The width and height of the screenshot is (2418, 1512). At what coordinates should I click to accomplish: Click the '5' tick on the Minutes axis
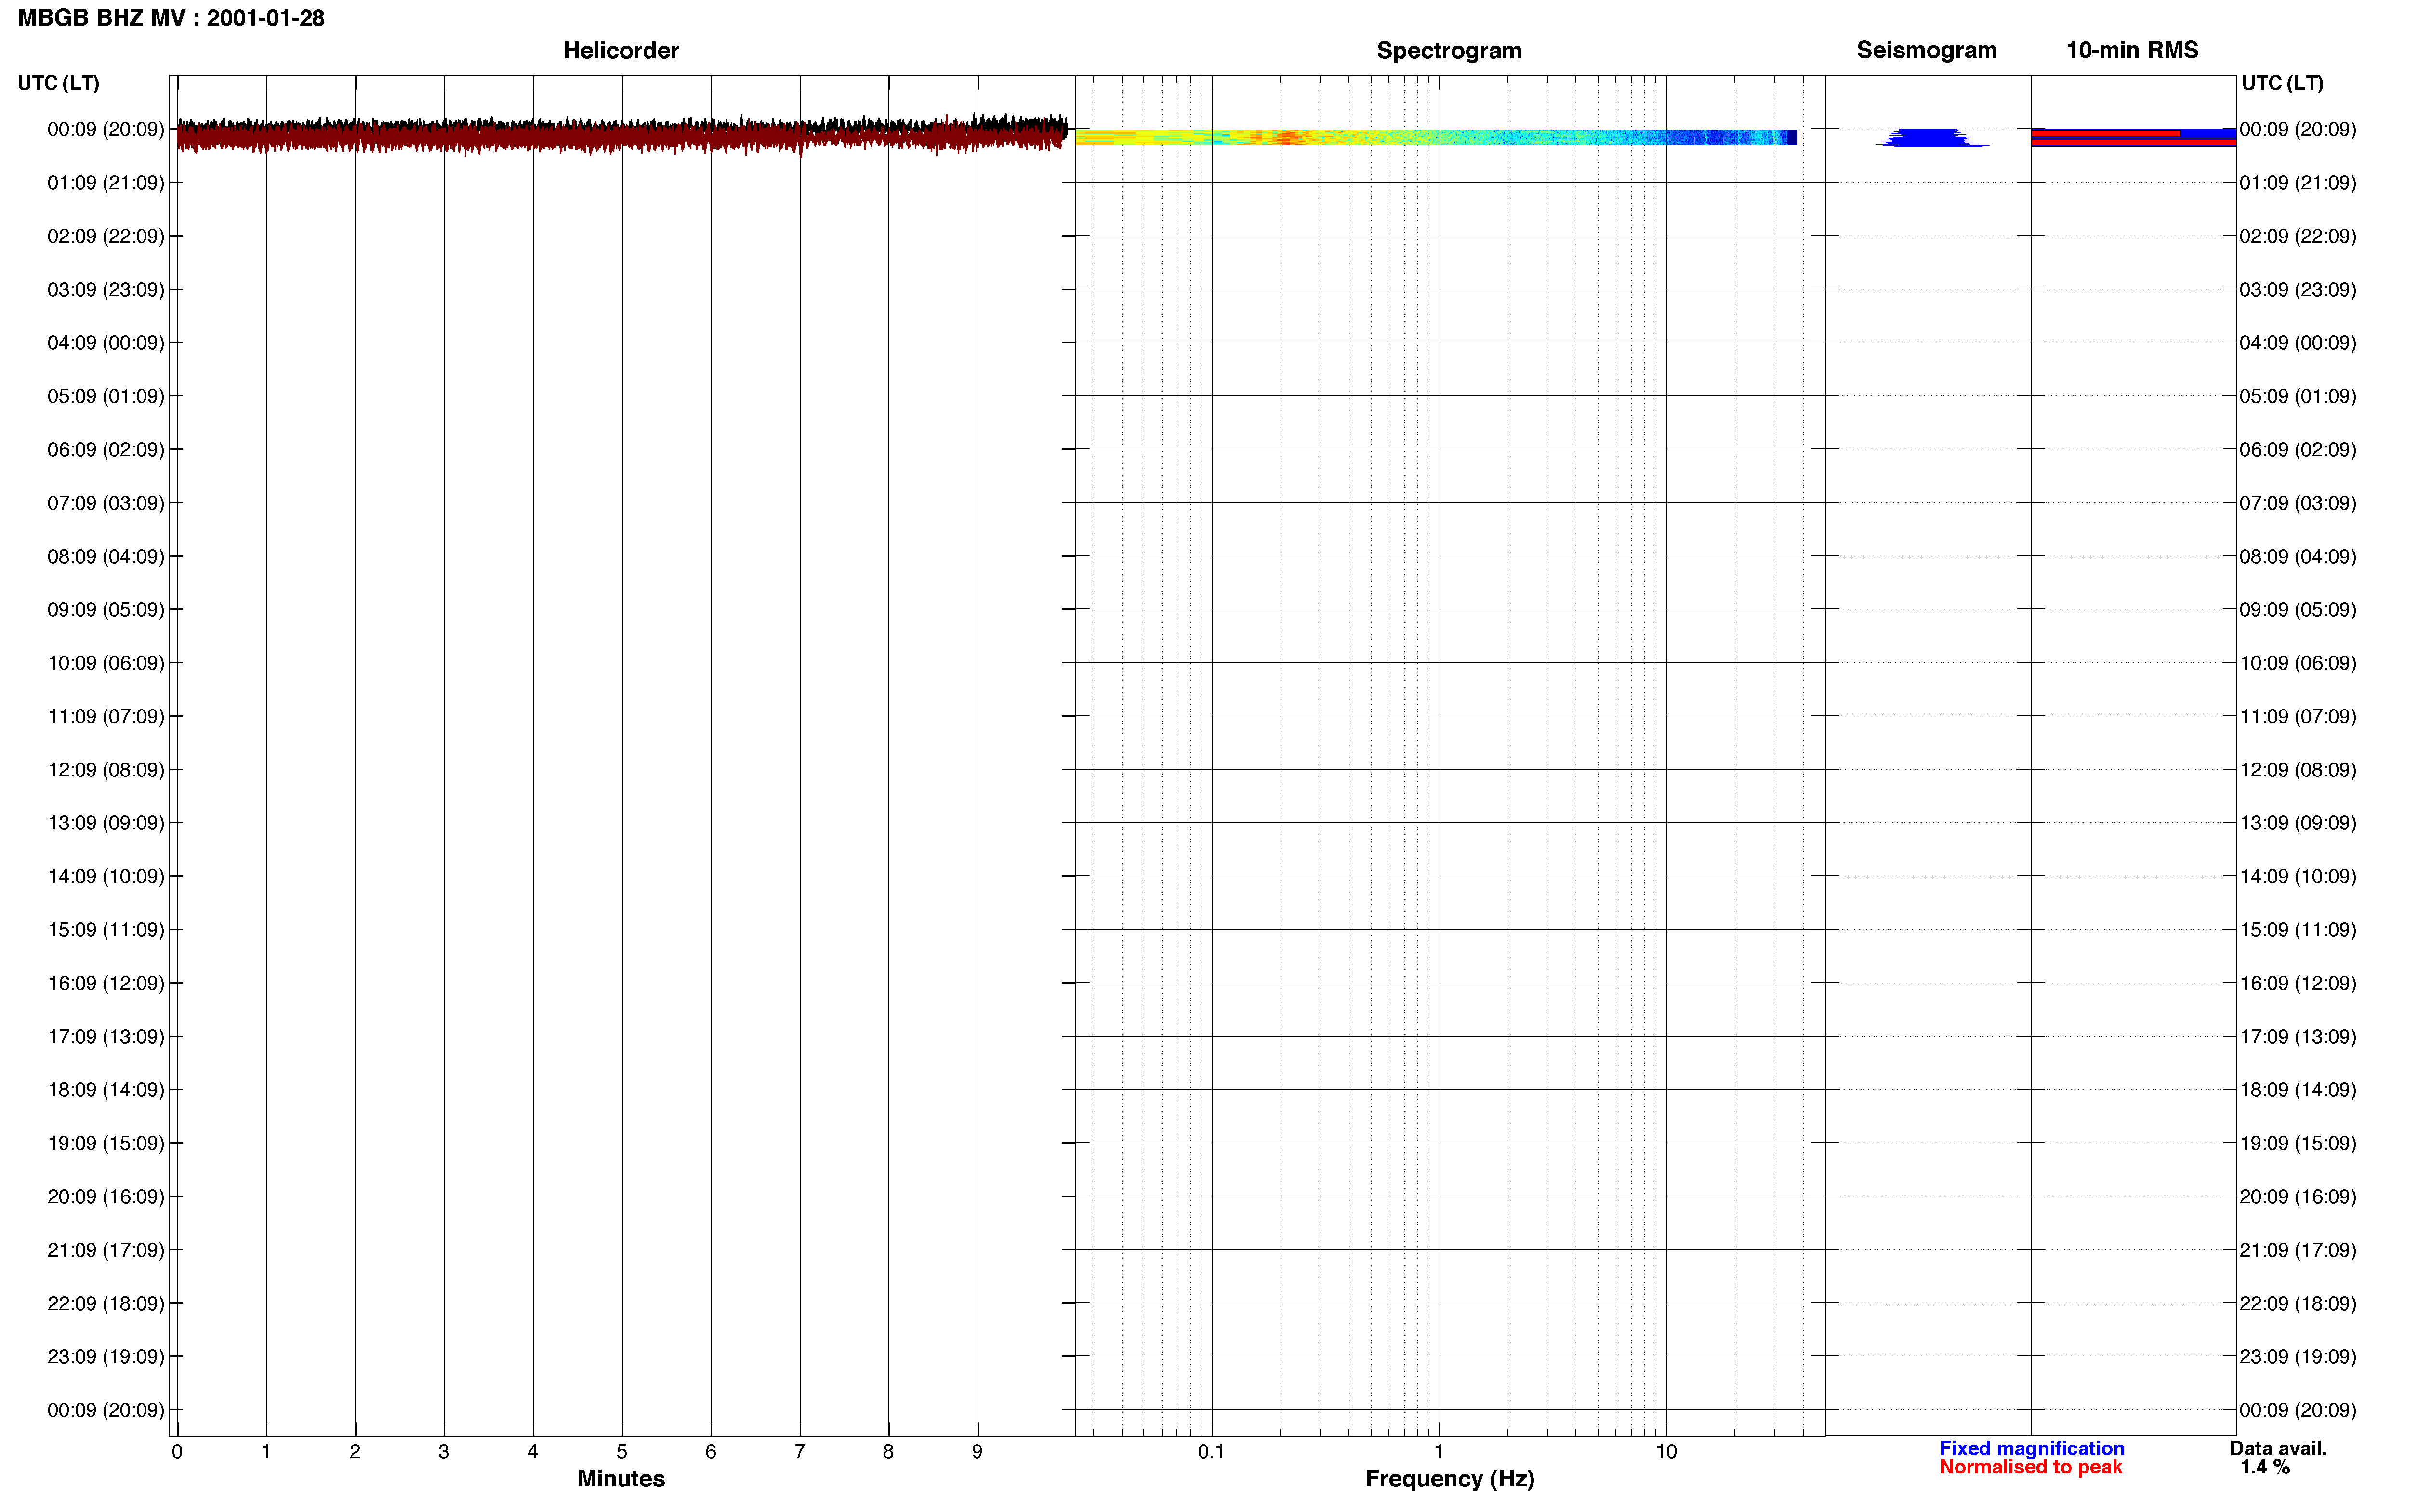coord(622,1451)
